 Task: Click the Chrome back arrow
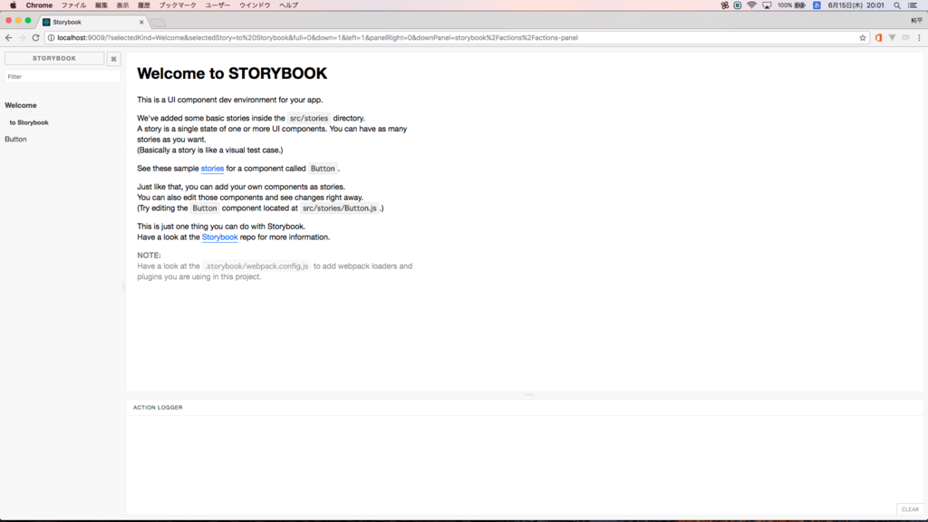coord(8,37)
